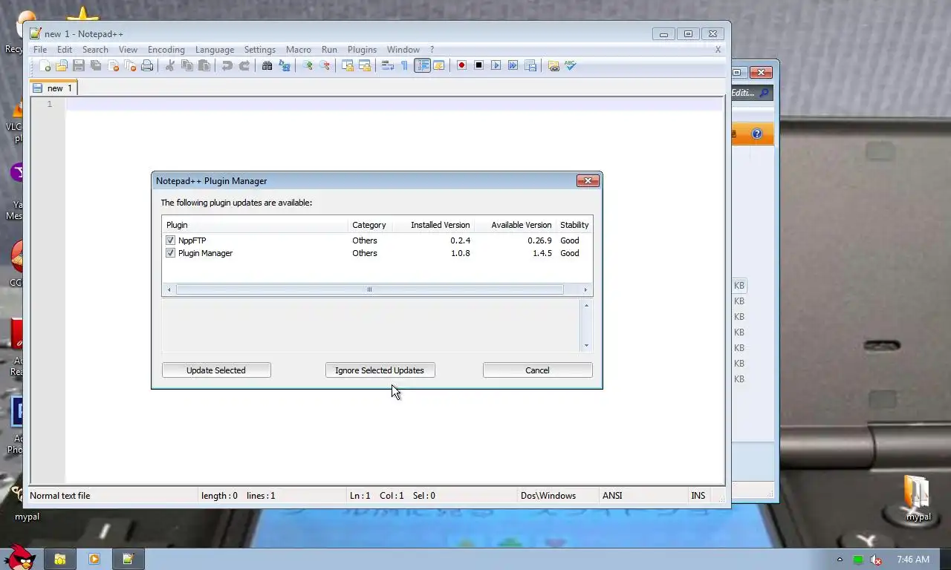This screenshot has height=570, width=951.
Task: Sort by the Plugin column header
Action: (255, 225)
